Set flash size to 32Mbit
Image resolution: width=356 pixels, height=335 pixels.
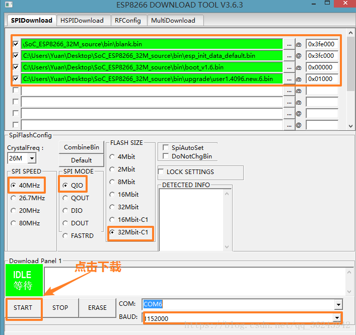coord(112,207)
